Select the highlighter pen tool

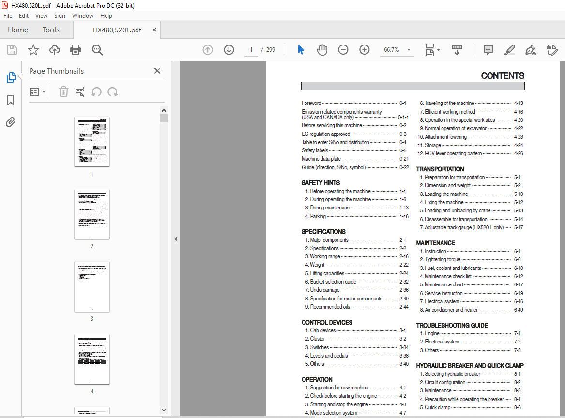(509, 50)
